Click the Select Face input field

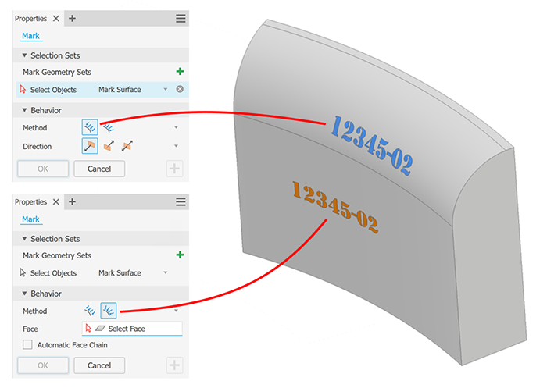[x=132, y=329]
